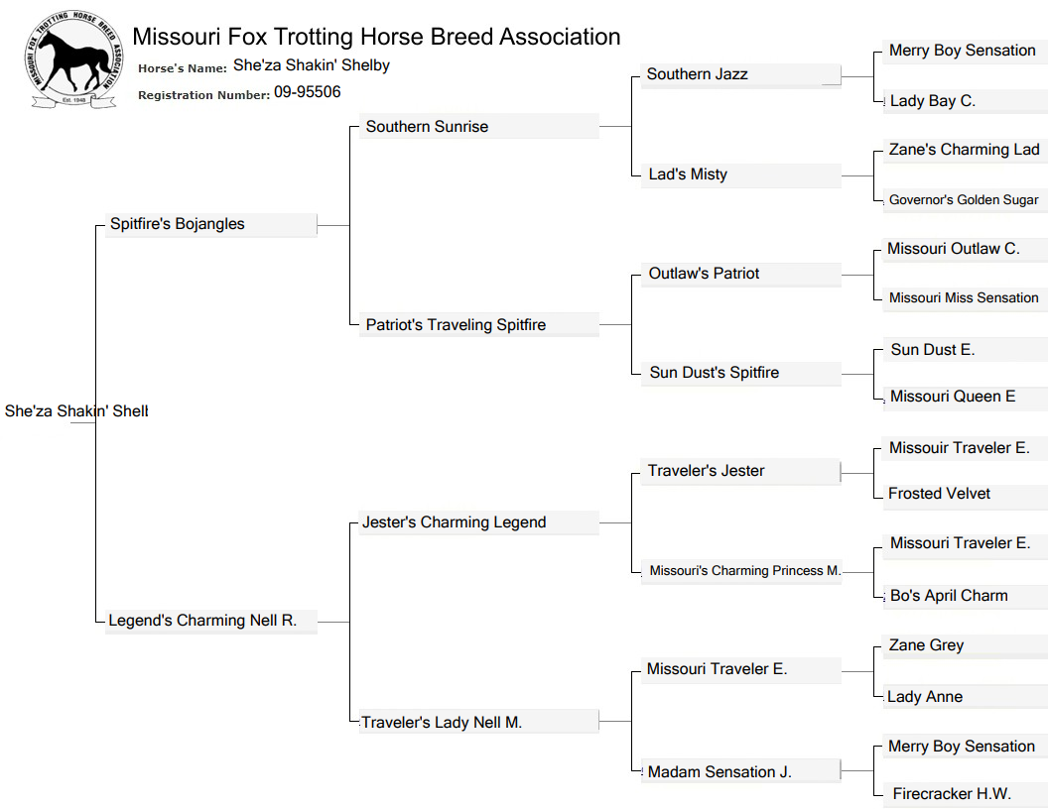This screenshot has height=809, width=1048.
Task: Select Missouri's Charming Princess M. entry
Action: pos(744,571)
